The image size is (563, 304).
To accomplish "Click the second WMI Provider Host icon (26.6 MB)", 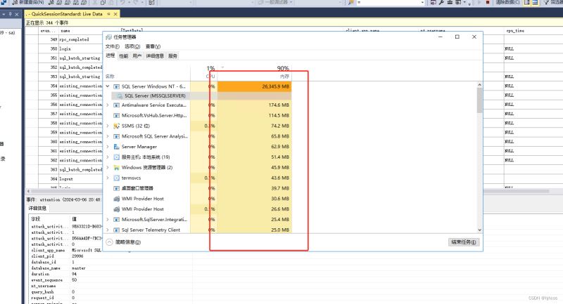I will 116,209.
